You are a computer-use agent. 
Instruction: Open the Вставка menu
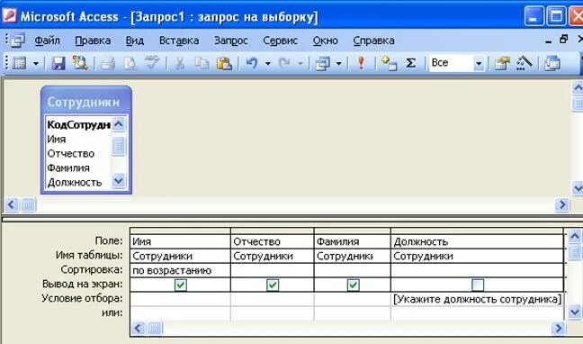pyautogui.click(x=179, y=41)
